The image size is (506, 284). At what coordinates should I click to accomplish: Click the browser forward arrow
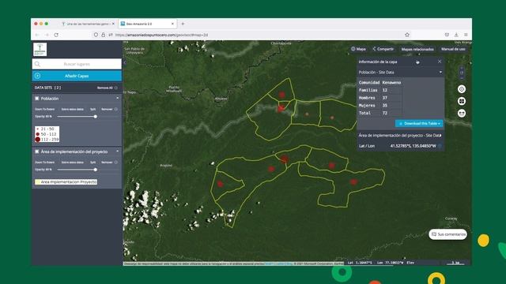[47, 35]
